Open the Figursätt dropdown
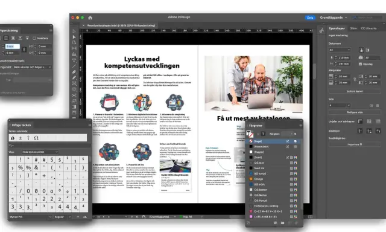 [x=32, y=67]
